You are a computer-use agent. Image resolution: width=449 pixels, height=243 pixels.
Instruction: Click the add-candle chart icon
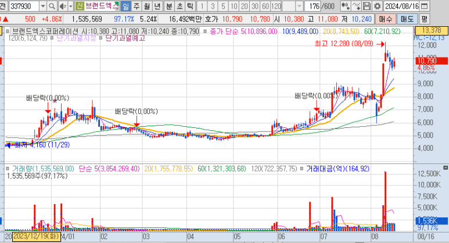coord(346,6)
